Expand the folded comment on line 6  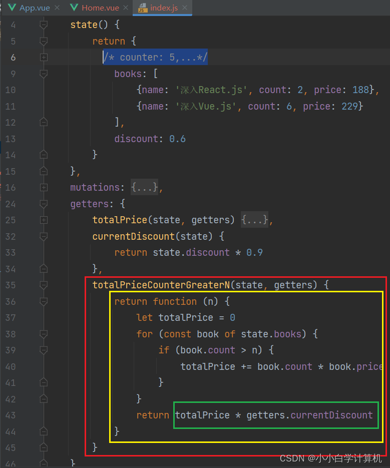click(x=44, y=57)
